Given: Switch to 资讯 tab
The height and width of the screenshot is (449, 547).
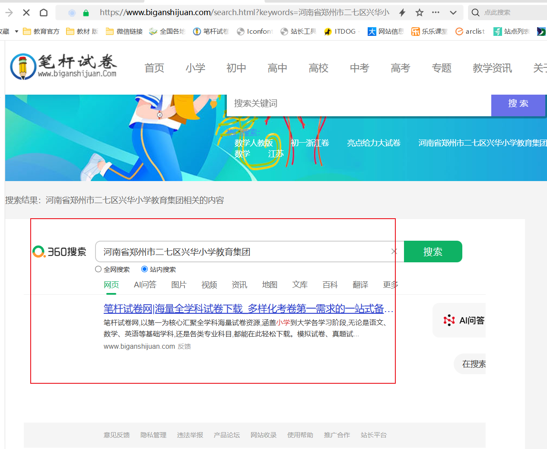Looking at the screenshot, I should [x=239, y=285].
